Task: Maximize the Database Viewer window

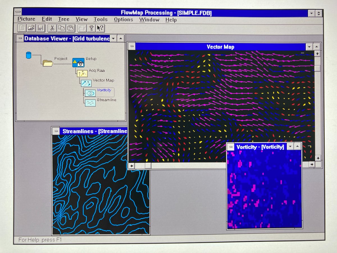Action: pos(120,39)
